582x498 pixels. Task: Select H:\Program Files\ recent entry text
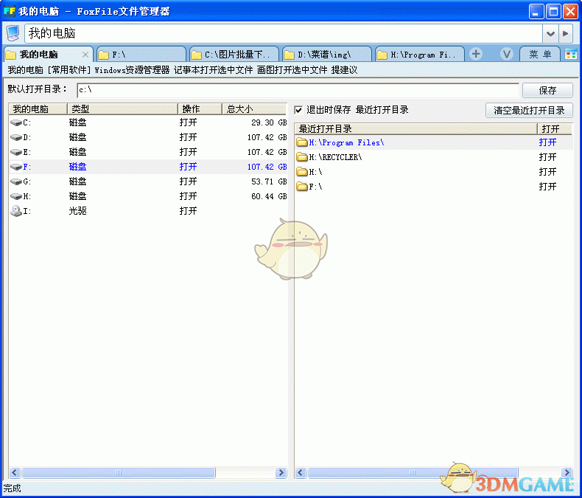click(x=347, y=142)
